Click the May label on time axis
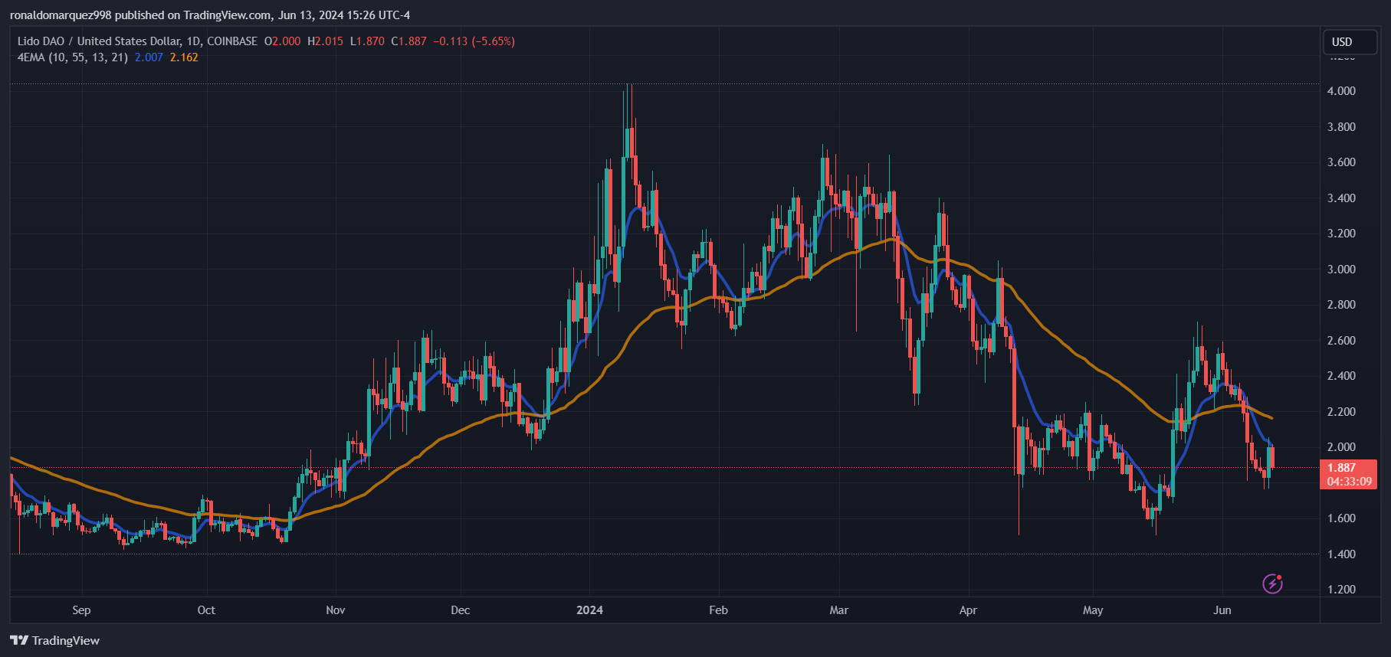The width and height of the screenshot is (1391, 657). pyautogui.click(x=1093, y=610)
